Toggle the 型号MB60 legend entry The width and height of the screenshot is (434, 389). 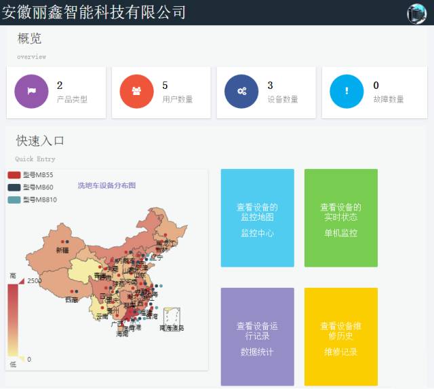click(x=31, y=187)
